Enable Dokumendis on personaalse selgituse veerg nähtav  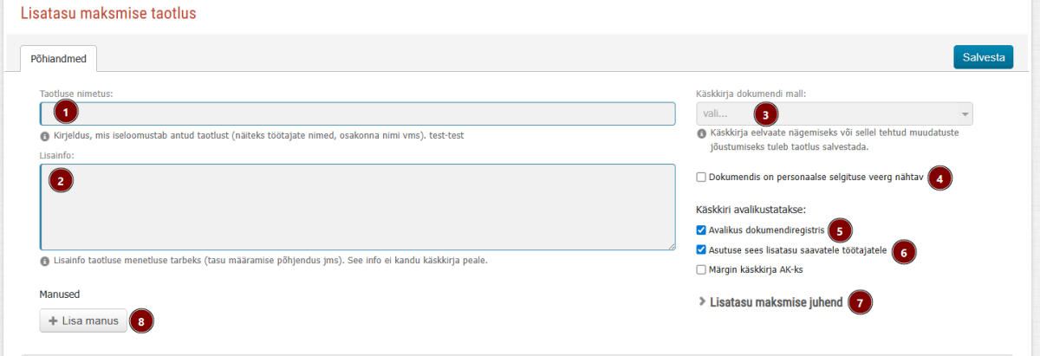[701, 178]
